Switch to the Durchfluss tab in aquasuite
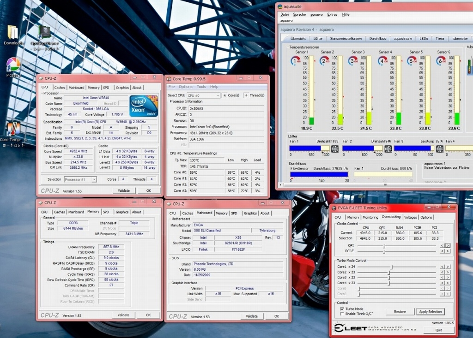The height and width of the screenshot is (338, 473). tap(378, 39)
